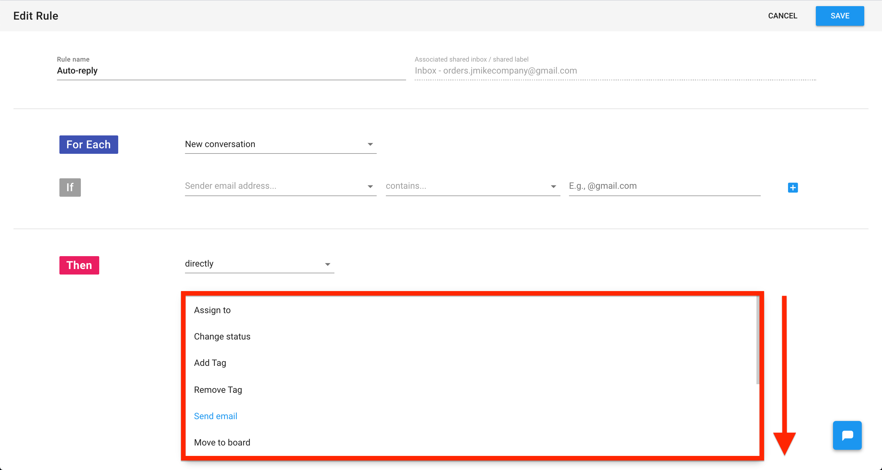The width and height of the screenshot is (882, 470).
Task: Click the Edit Rule page title
Action: coord(36,16)
